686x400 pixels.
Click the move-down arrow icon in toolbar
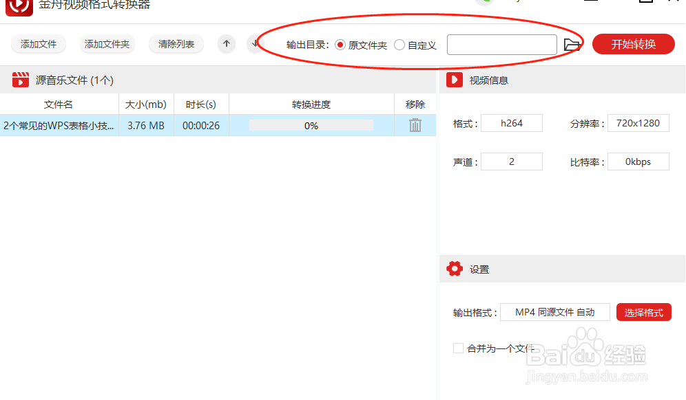tap(256, 43)
